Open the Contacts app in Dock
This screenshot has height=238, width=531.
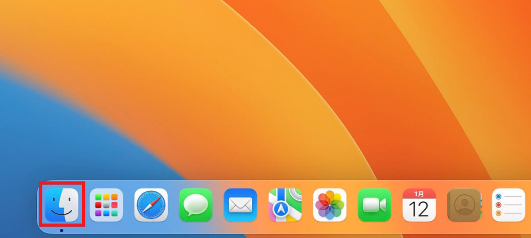click(x=464, y=205)
